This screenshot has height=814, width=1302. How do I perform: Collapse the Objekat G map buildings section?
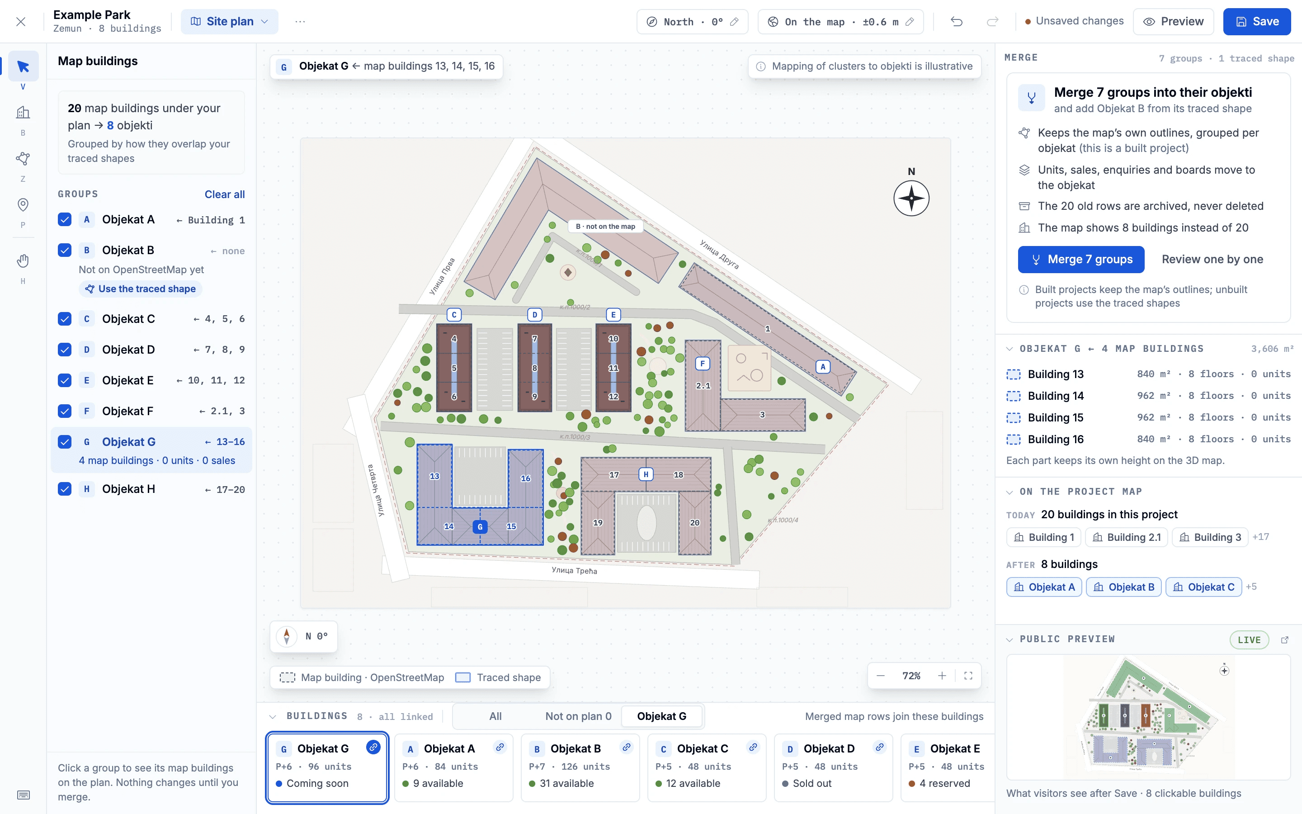pyautogui.click(x=1010, y=349)
